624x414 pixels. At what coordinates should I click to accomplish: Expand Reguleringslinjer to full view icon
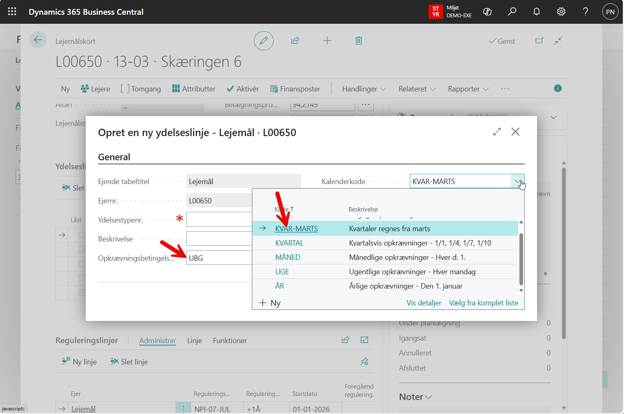tap(364, 340)
